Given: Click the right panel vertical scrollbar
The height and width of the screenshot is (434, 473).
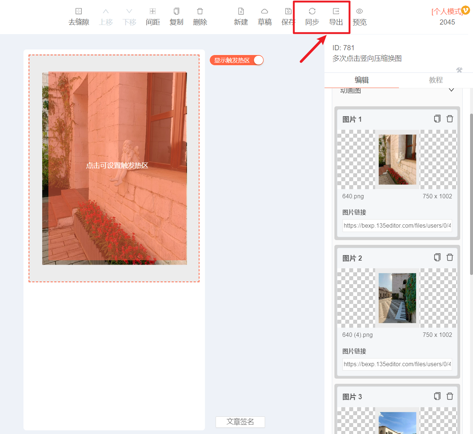Looking at the screenshot, I should click(471, 194).
